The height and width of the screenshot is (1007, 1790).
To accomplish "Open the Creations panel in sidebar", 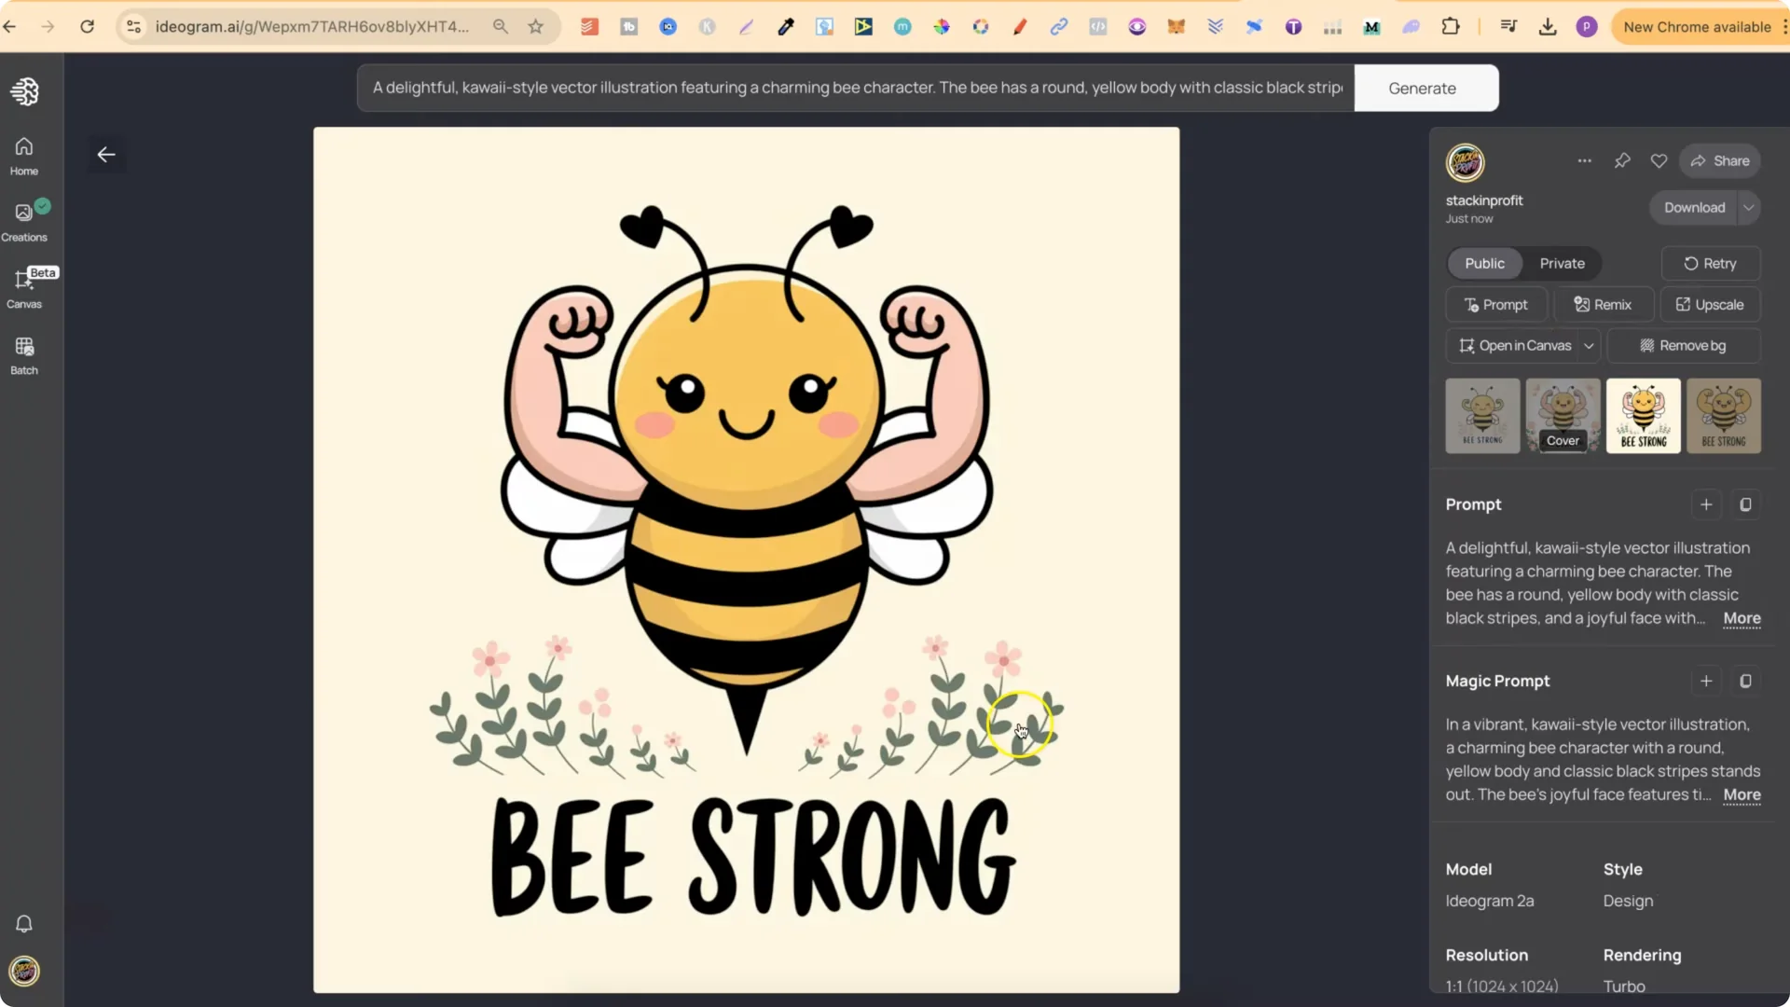I will (x=23, y=220).
